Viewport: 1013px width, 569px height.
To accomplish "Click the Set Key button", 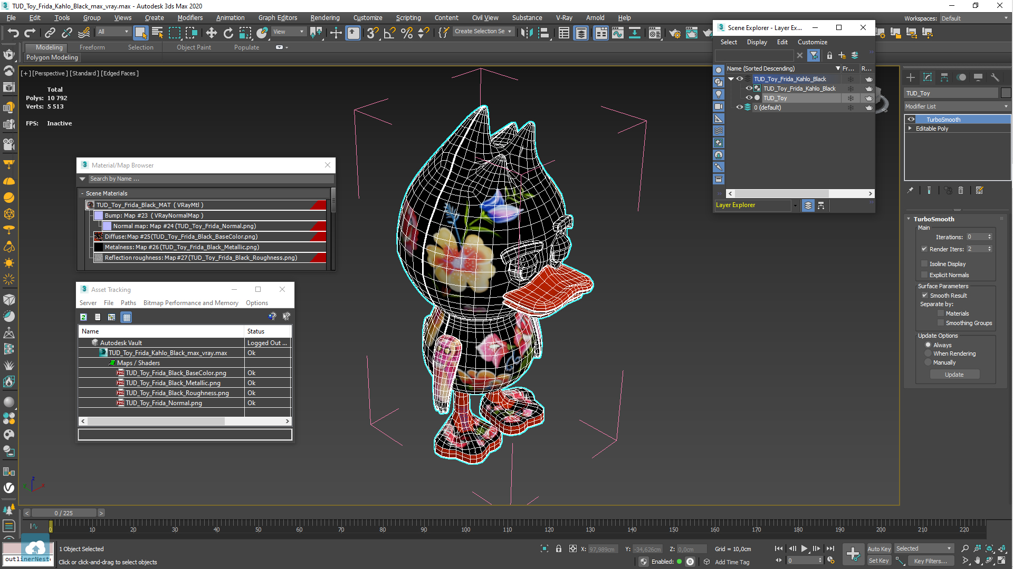I will (878, 561).
